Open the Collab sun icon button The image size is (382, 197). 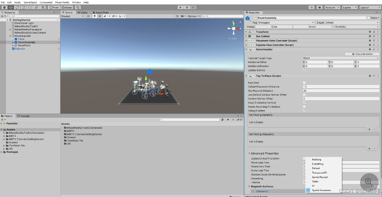click(x=312, y=7)
